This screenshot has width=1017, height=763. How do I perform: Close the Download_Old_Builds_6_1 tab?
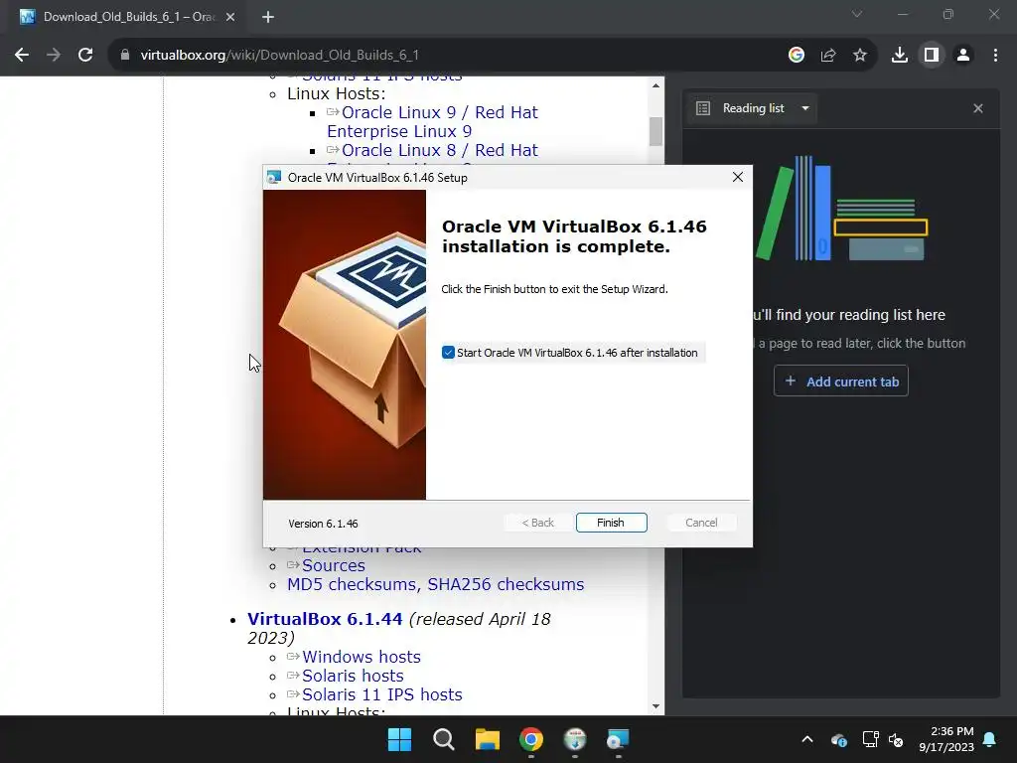click(x=230, y=17)
